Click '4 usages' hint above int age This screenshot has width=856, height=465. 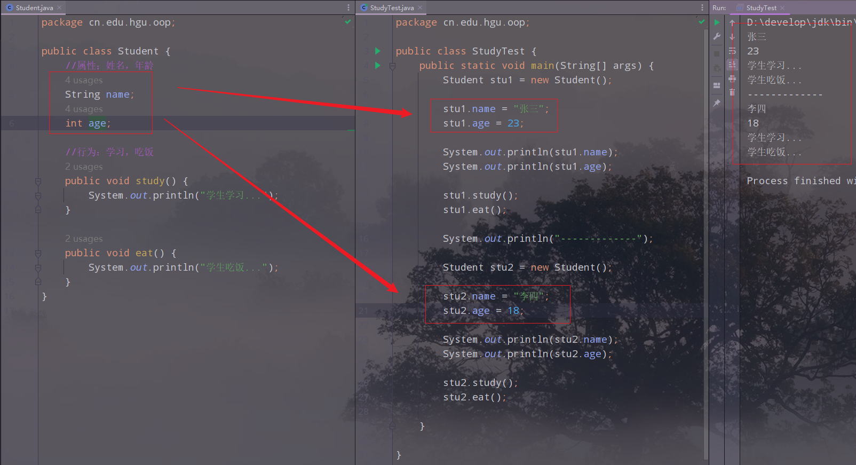[84, 109]
